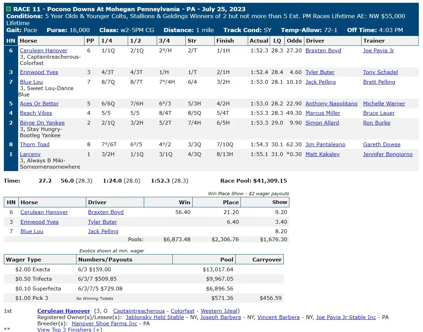Select the $2.00 Exacta row label
Screen dimensions: 423x332
pyautogui.click(x=33, y=270)
